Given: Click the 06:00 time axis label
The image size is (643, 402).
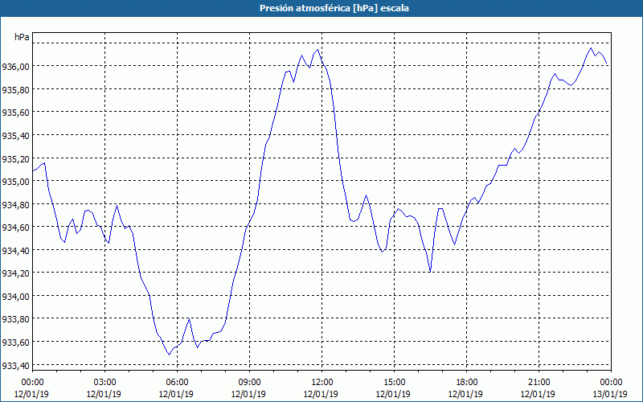Looking at the screenshot, I should point(177,382).
